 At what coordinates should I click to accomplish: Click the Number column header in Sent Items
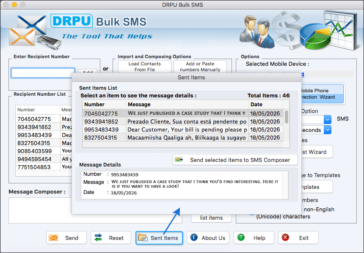104,104
